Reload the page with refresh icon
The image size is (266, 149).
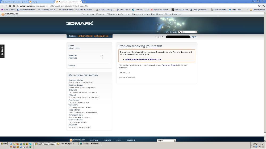[10, 6]
